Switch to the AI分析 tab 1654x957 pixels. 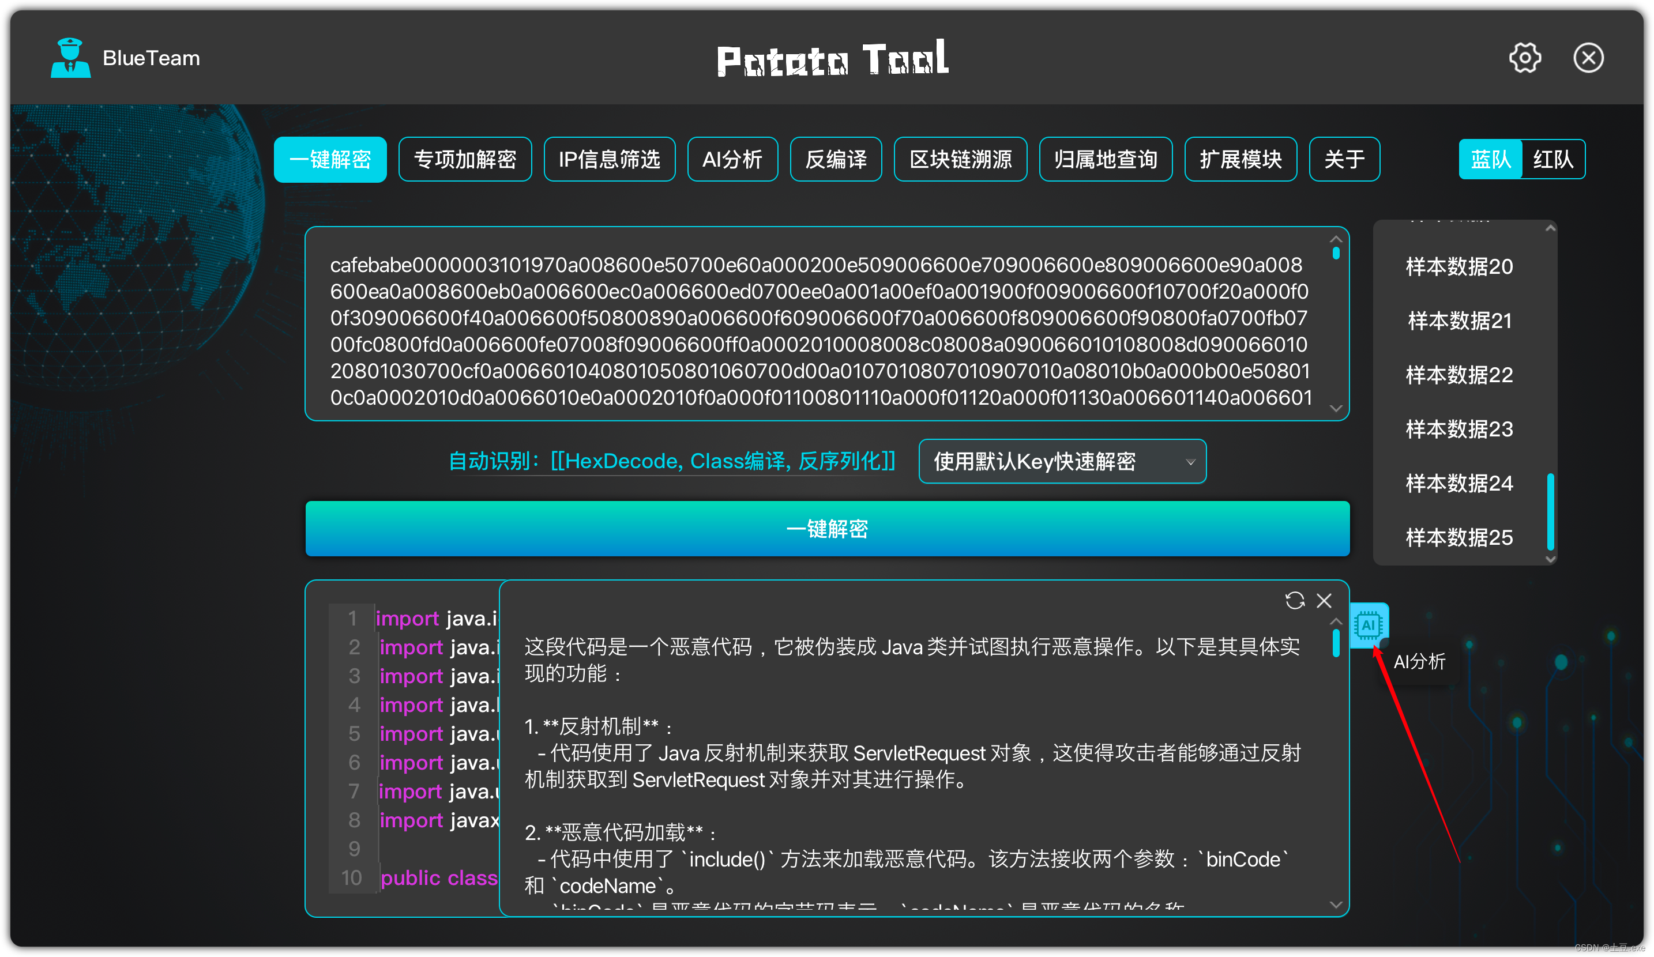point(732,159)
